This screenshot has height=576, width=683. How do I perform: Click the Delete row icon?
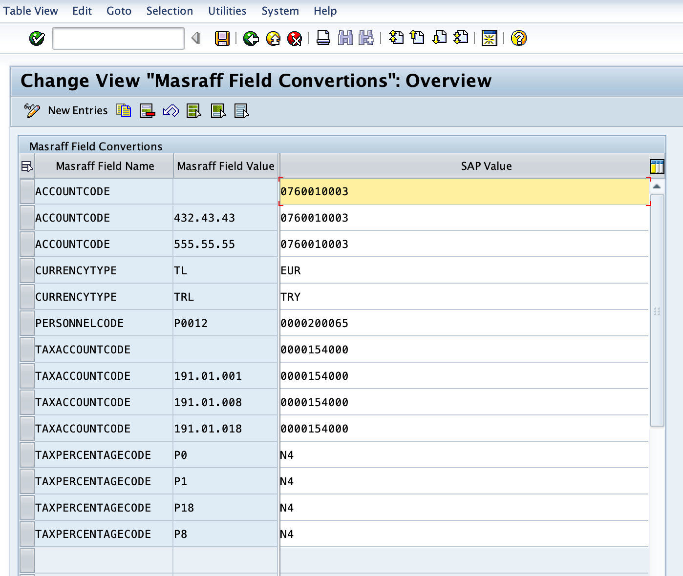pos(147,111)
